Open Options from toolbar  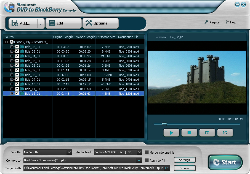[100, 23]
